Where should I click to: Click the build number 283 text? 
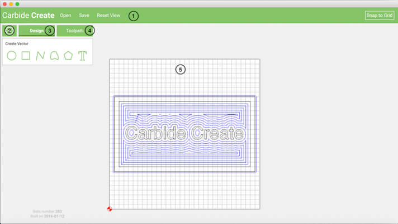pos(47,211)
